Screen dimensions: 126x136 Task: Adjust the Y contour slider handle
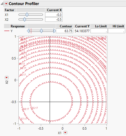pyautogui.click(x=41, y=31)
